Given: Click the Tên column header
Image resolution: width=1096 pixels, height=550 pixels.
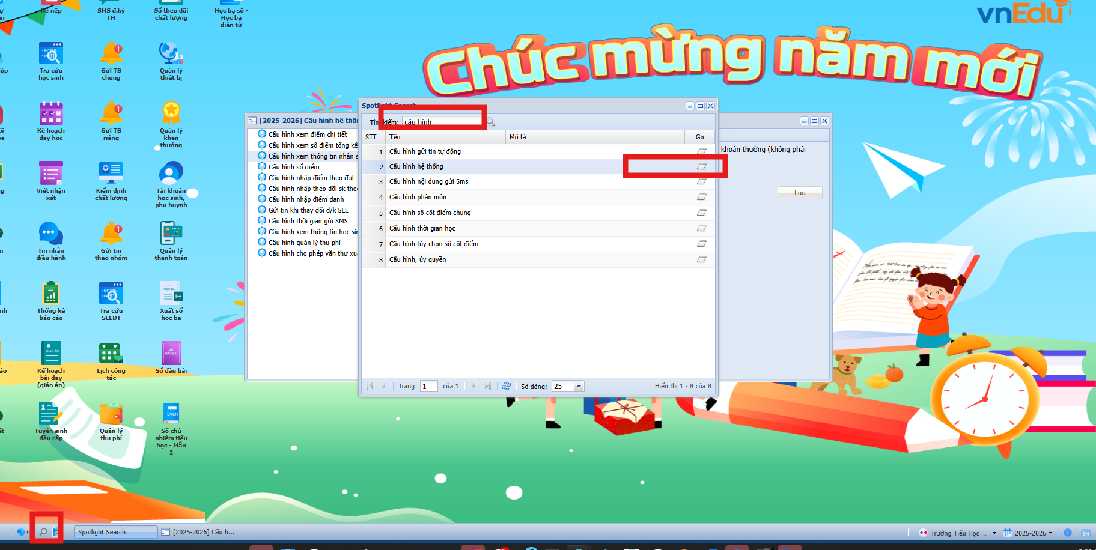Looking at the screenshot, I should 445,137.
